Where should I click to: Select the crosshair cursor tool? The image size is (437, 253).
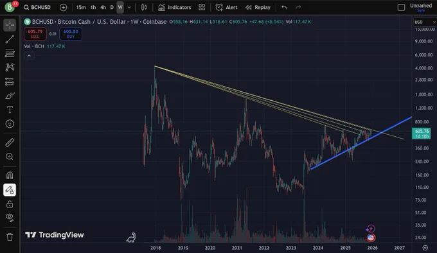(10, 25)
